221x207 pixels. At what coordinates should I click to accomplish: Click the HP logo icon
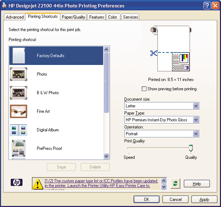[17, 182]
